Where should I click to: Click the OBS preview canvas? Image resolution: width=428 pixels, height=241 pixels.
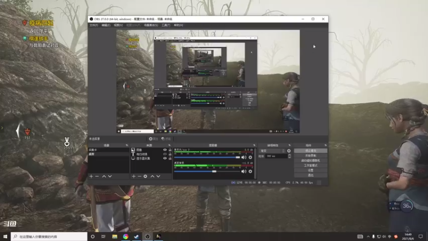click(208, 81)
